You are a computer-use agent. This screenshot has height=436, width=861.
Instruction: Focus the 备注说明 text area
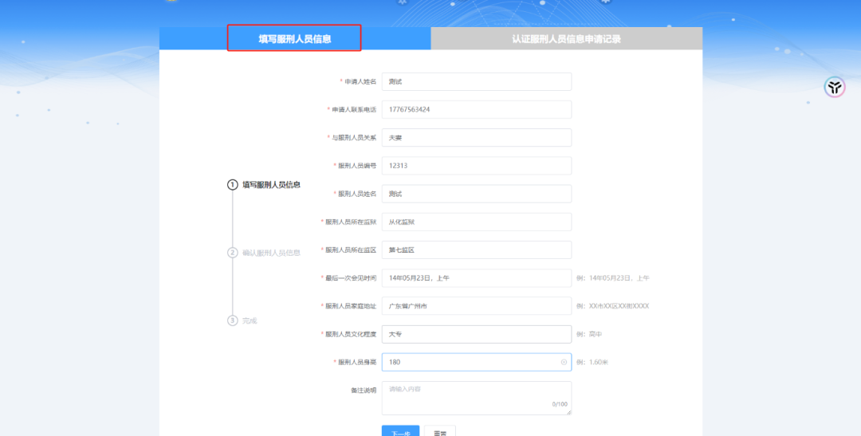476,398
